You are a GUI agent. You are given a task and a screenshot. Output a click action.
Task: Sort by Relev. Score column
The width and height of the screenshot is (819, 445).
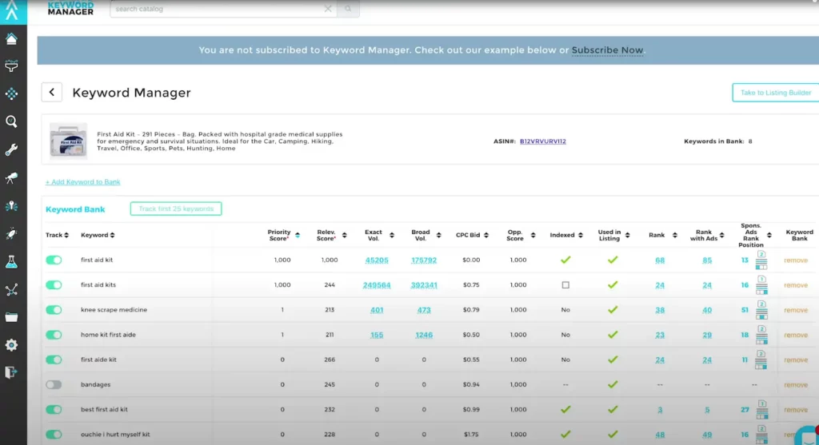click(x=344, y=235)
